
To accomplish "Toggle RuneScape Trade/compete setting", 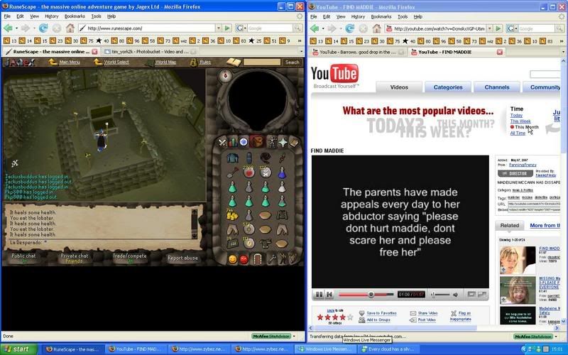I will click(x=129, y=258).
